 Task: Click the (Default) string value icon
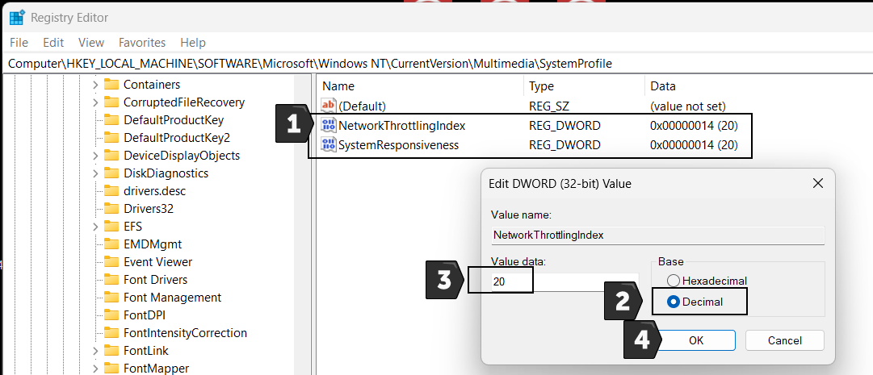pyautogui.click(x=329, y=106)
